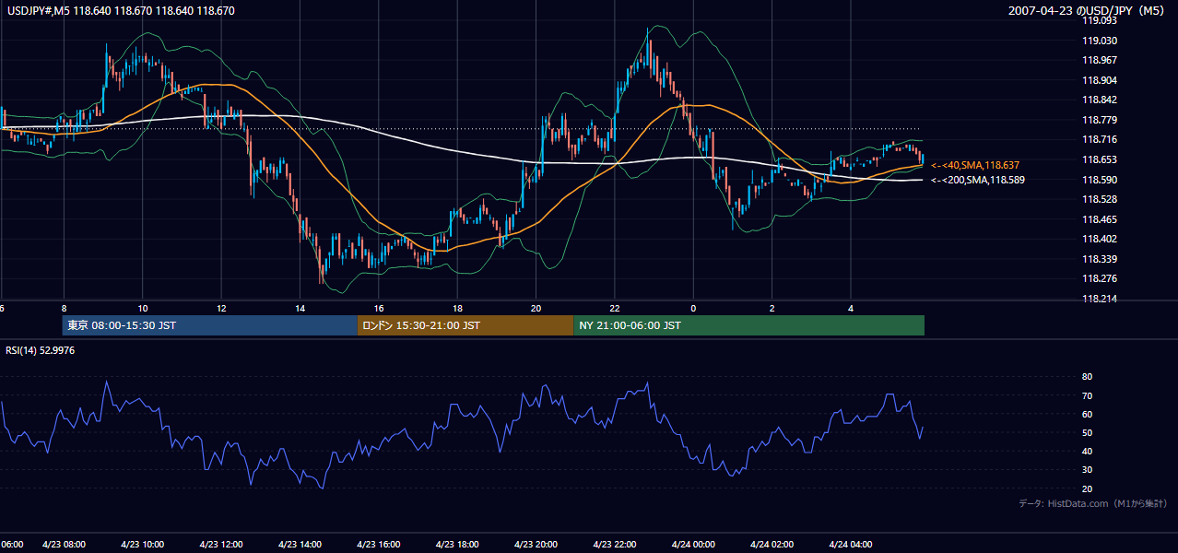The width and height of the screenshot is (1178, 553).
Task: Select the 東京 08:00-15:30 JST session bar
Action: click(210, 325)
